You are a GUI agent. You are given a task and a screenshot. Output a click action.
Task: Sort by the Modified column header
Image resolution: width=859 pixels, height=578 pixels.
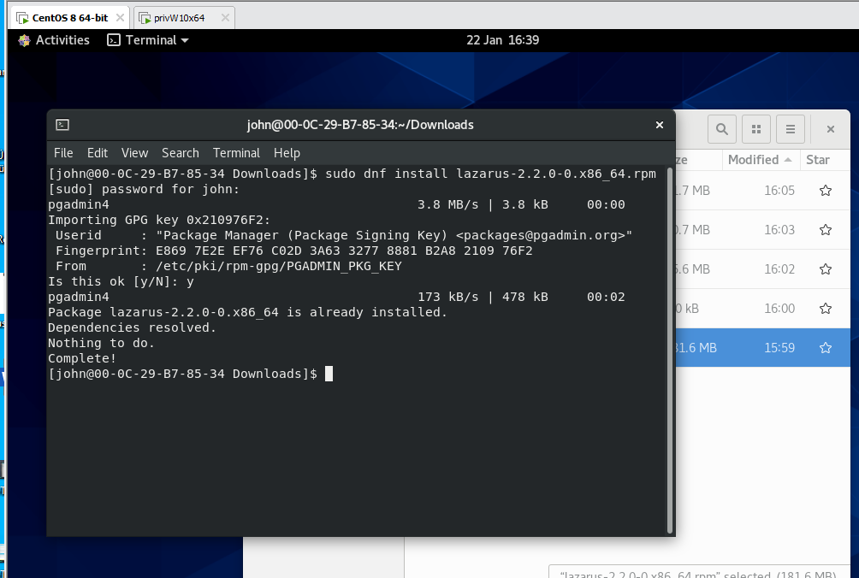[760, 160]
